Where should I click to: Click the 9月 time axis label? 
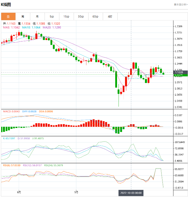click(76, 192)
